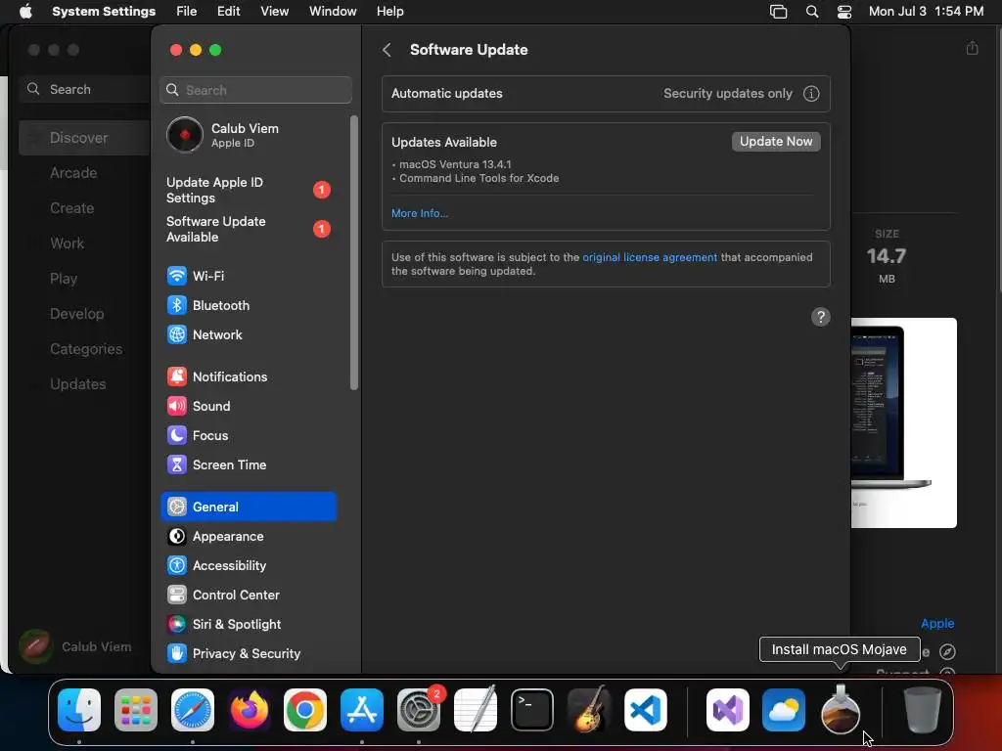Open Wi-Fi settings in the sidebar
The height and width of the screenshot is (751, 1002).
(x=248, y=276)
